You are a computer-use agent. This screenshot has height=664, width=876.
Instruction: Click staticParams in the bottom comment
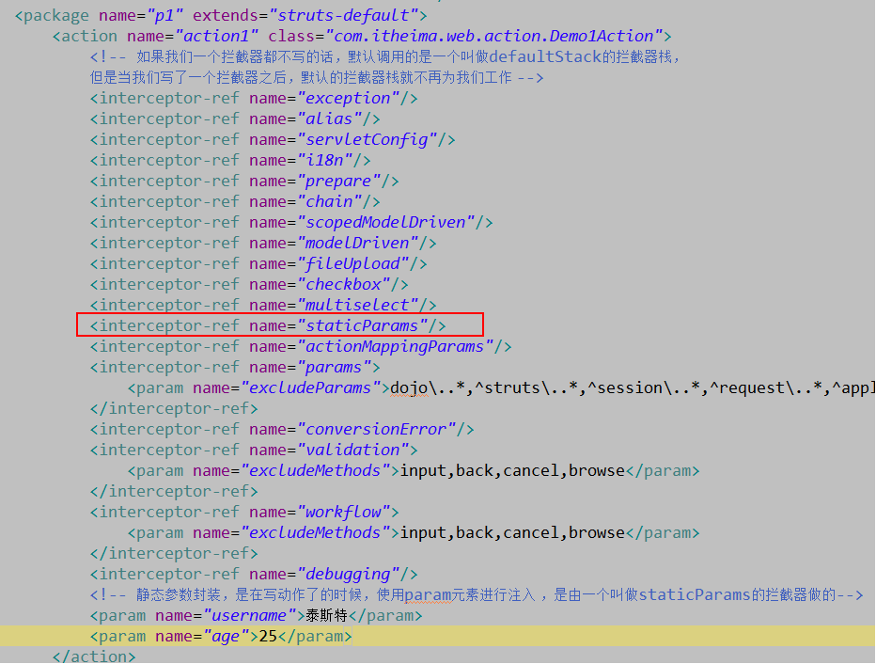(695, 594)
